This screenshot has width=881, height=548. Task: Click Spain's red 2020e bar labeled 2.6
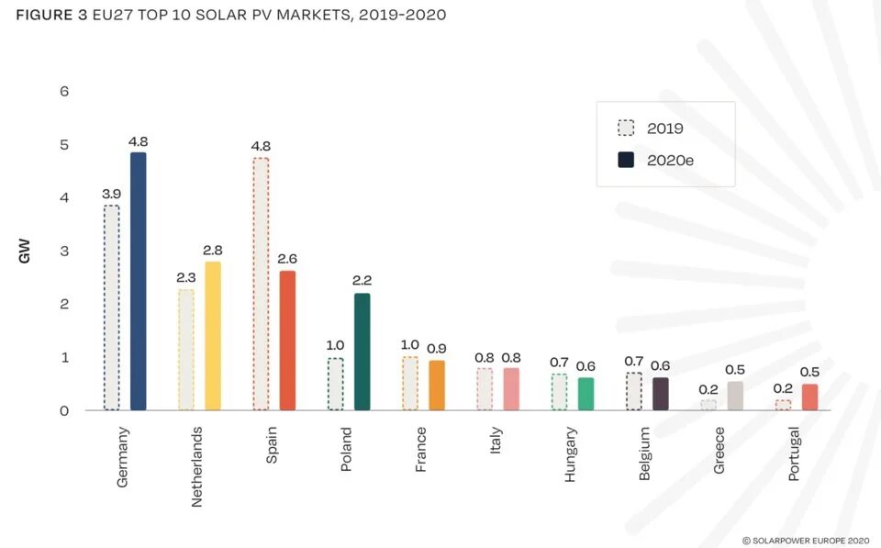287,341
